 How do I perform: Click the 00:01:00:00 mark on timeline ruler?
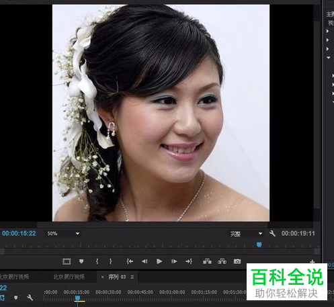[172, 292]
